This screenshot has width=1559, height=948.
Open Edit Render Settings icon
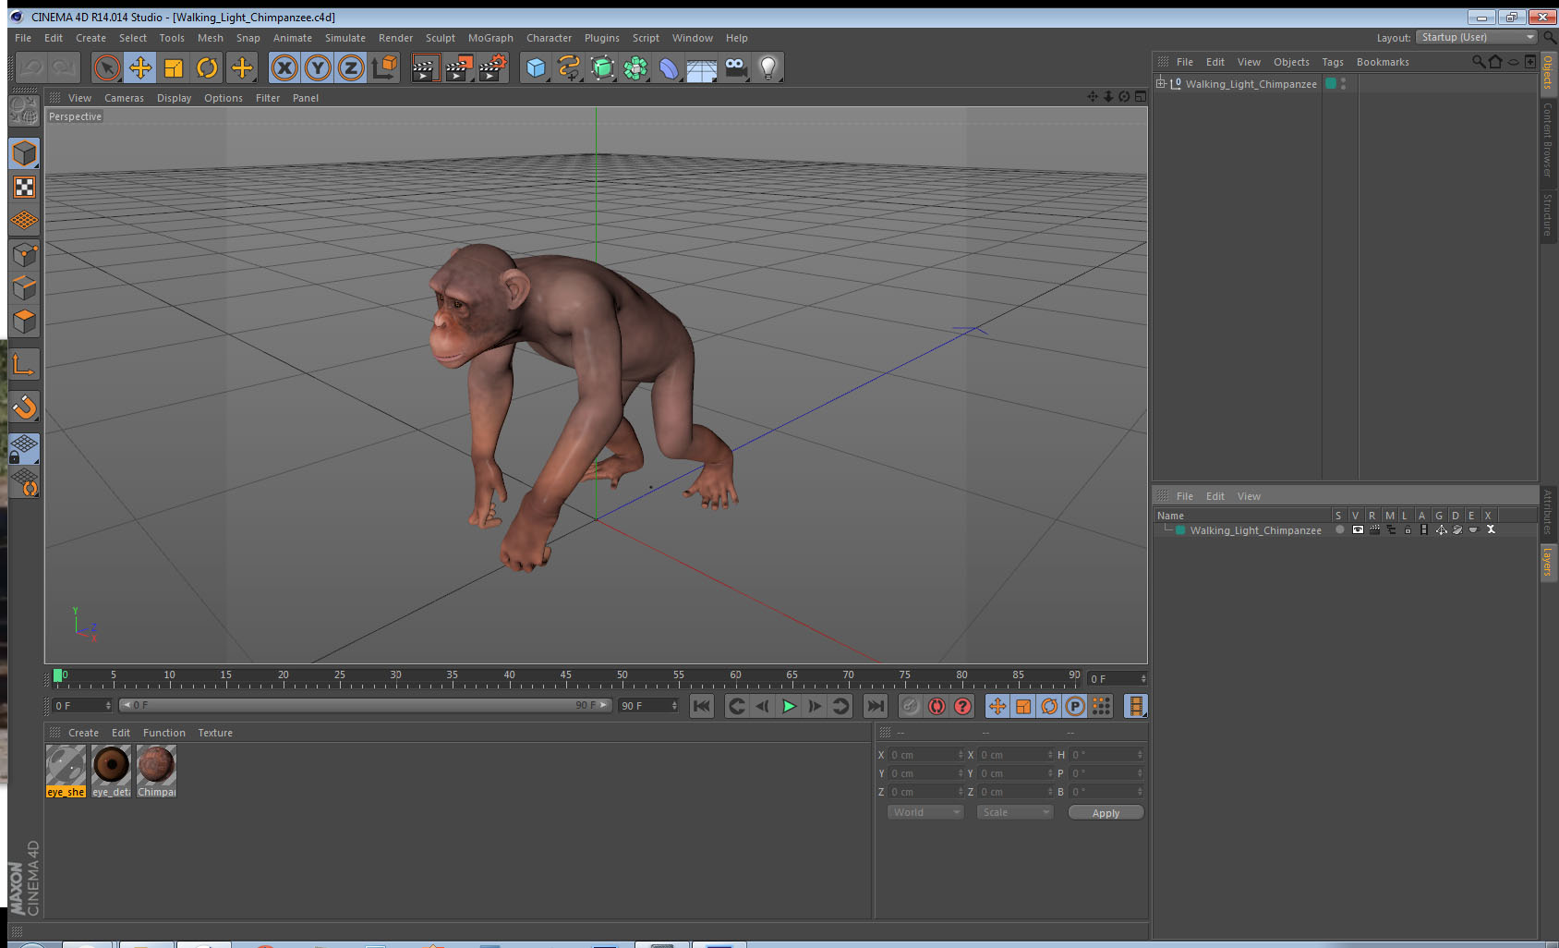[x=492, y=67]
